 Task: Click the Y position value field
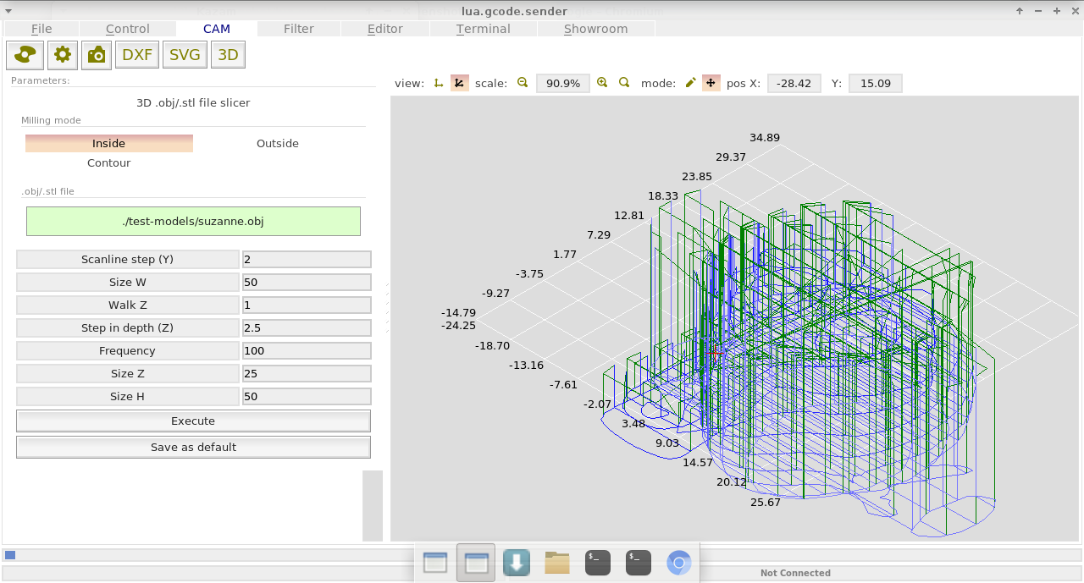[876, 84]
